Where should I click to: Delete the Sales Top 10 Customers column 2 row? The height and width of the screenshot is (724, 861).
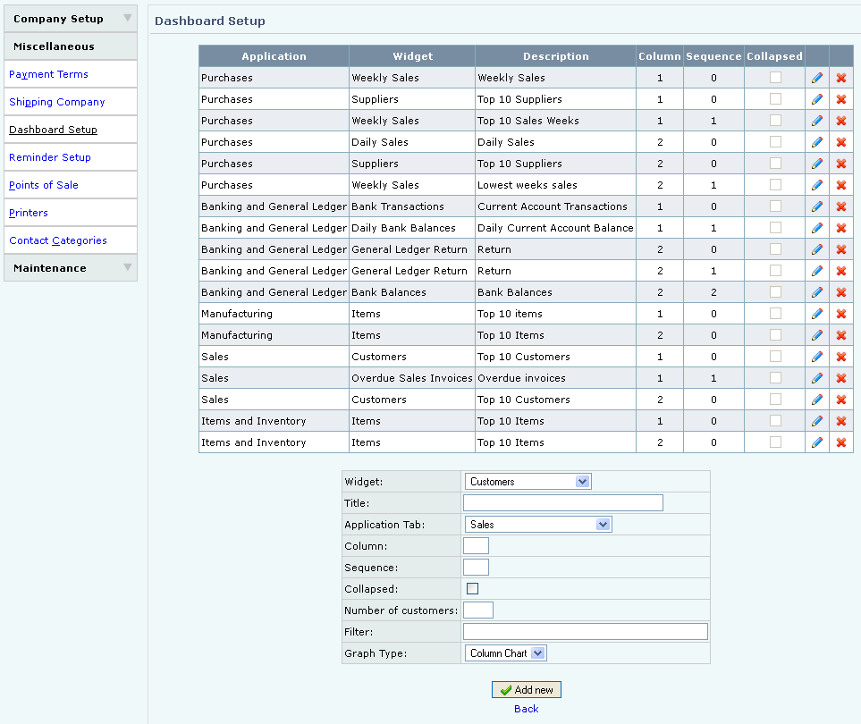click(x=841, y=400)
